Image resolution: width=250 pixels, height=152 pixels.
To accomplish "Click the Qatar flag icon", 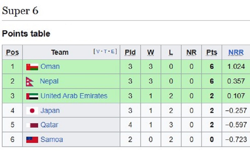I will pyautogui.click(x=32, y=125).
